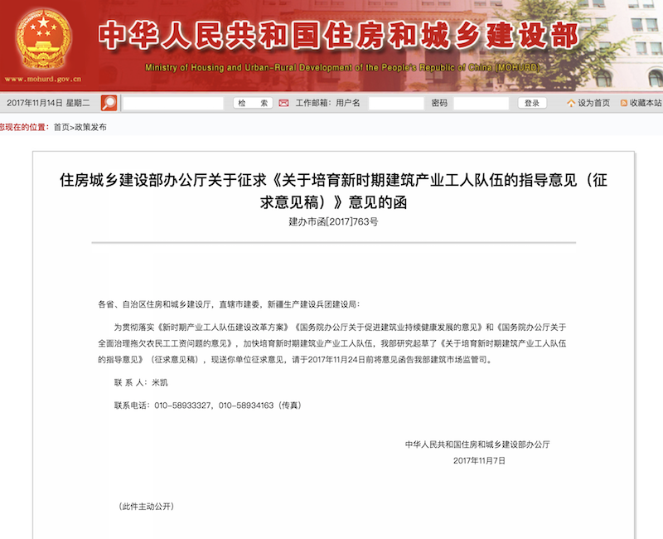Viewport: 663px width, 539px height.
Task: Click the note （此件主动公开）
Action: coord(147,506)
